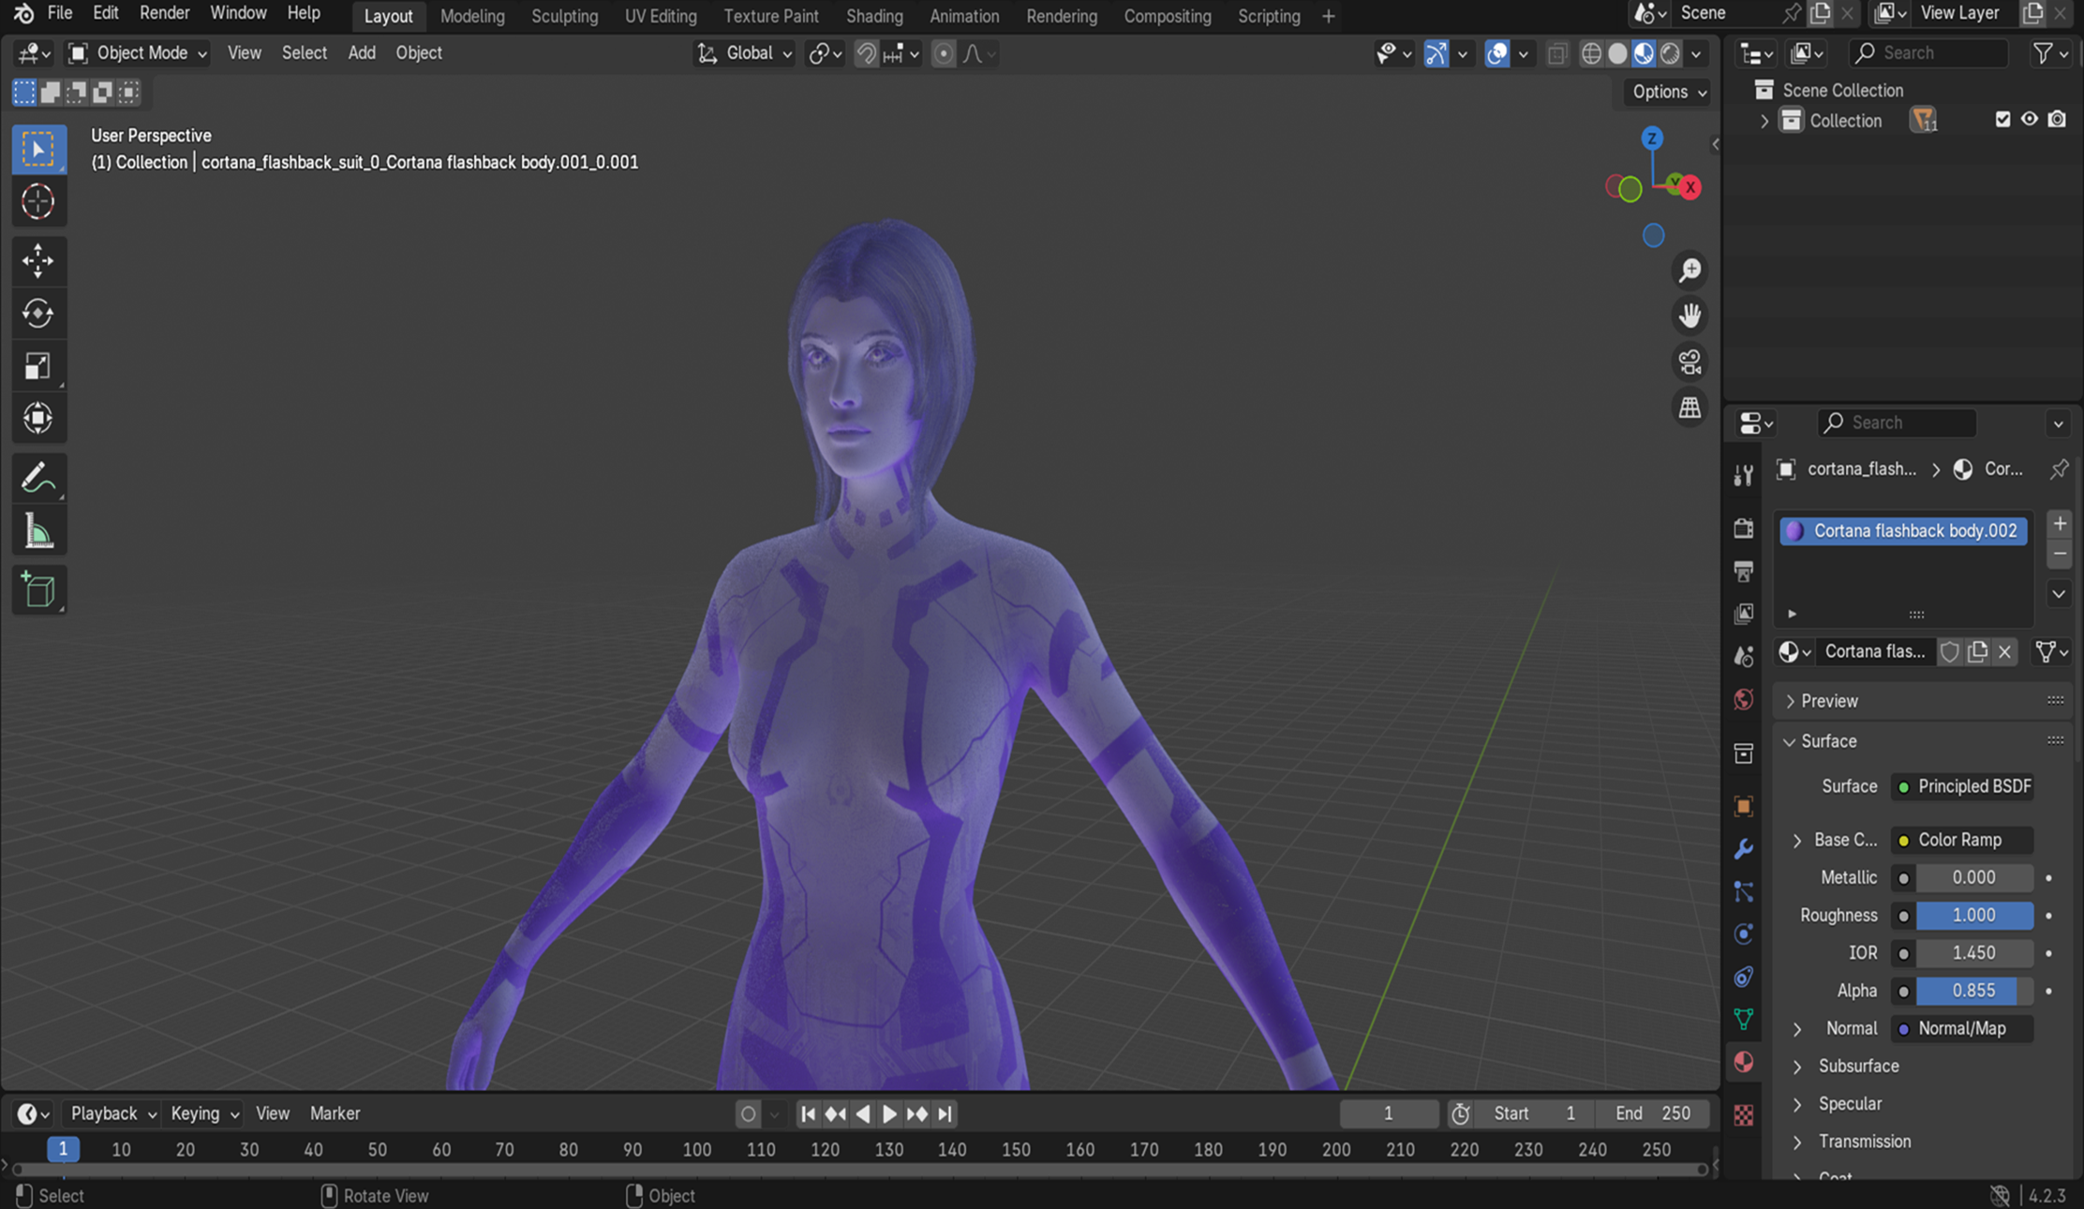Viewport: 2084px width, 1209px height.
Task: Open the View Layer properties tab
Action: coord(1743,613)
